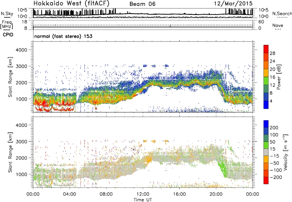Viewport: 292px width, 202px height.
Task: Click the blue bottom of power color bar
Action: click(x=266, y=105)
